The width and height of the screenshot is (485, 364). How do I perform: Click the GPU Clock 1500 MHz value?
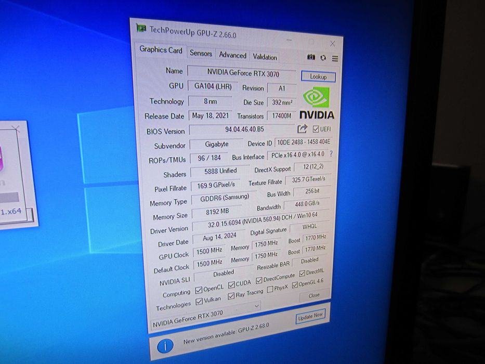[209, 251]
